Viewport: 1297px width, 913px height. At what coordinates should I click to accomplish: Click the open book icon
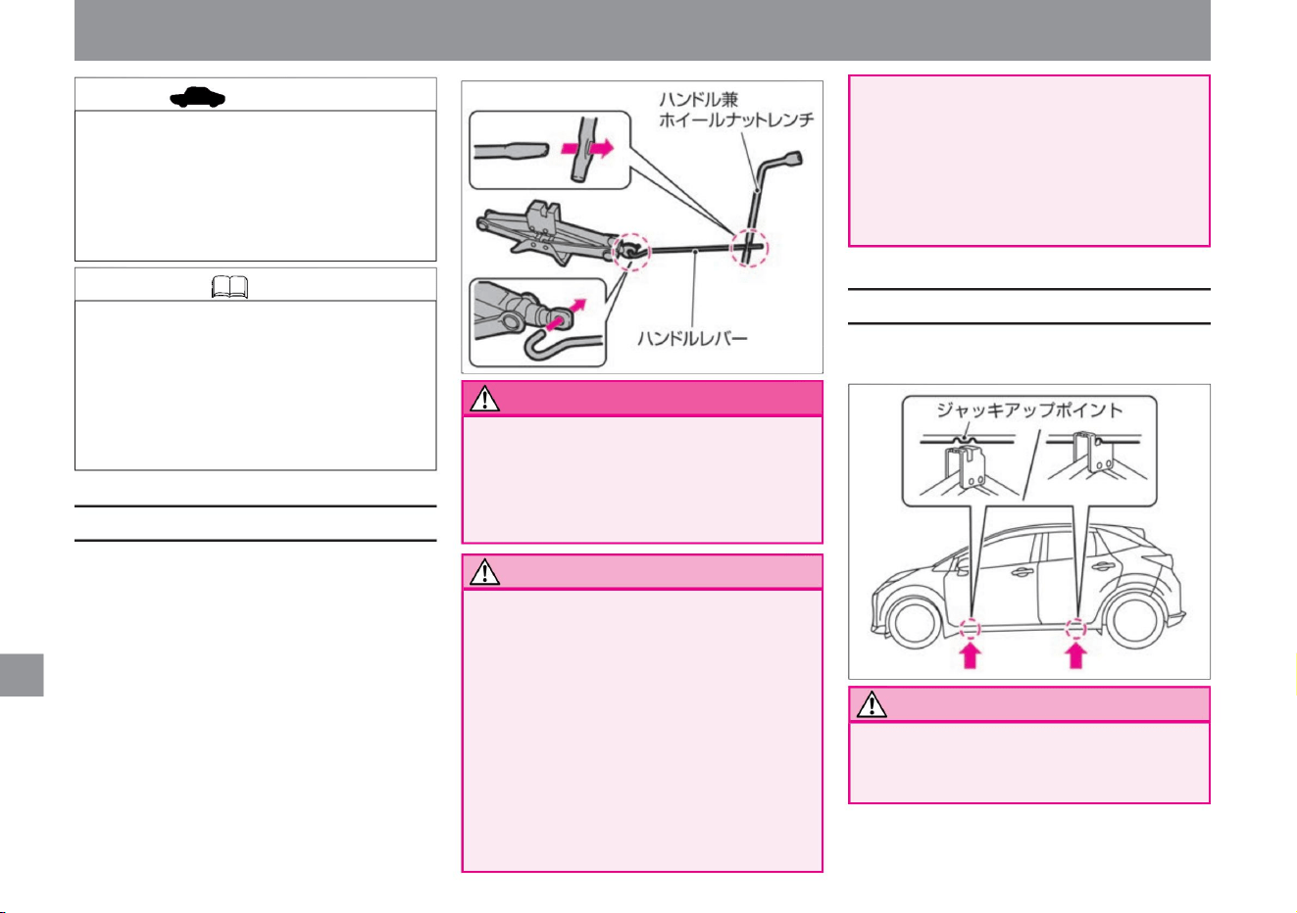(x=229, y=287)
